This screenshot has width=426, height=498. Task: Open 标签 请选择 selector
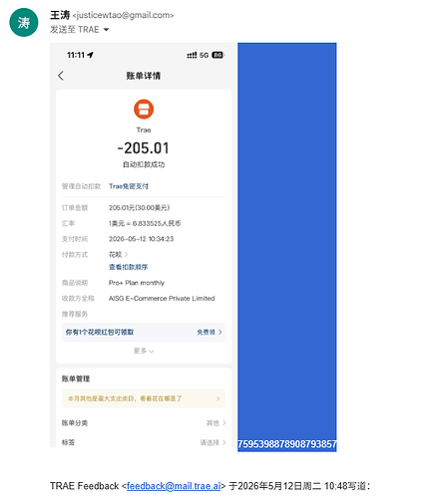click(x=213, y=442)
